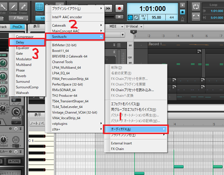Open the プラグインシンセ(Y) submenu
224x175 pixels.
136,135
